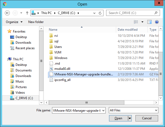
Task: Open the address bar history dropdown
Action: (95, 13)
